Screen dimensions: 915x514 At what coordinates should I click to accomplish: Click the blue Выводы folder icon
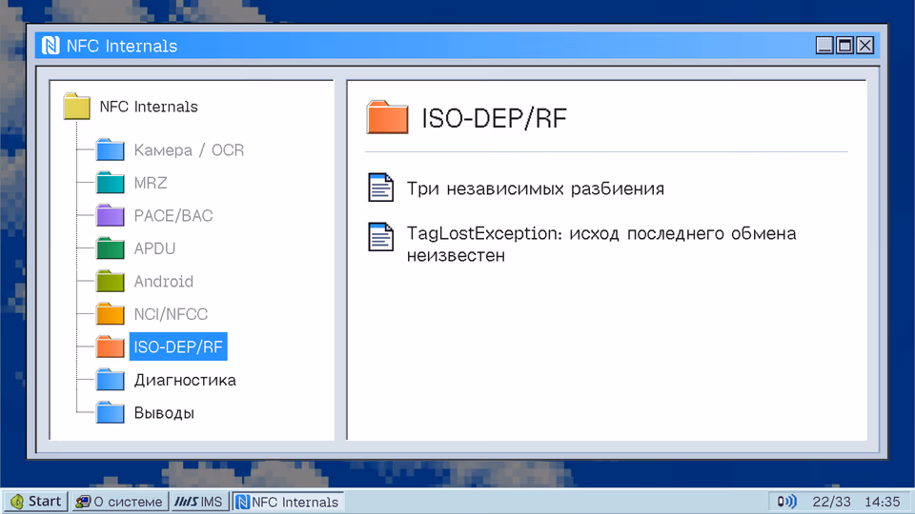(111, 412)
